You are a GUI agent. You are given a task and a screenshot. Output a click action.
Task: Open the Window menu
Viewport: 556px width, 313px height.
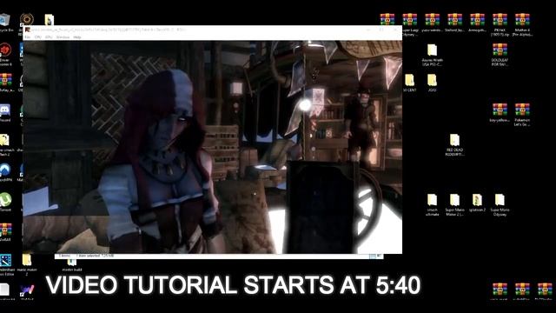tap(63, 37)
